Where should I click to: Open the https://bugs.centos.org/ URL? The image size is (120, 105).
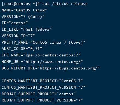[x=69, y=68]
